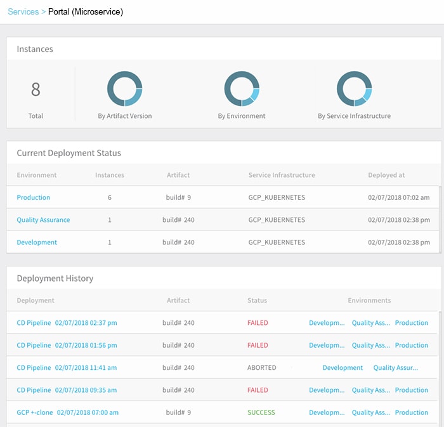Click Production link in the SUCCESS row

pos(412,412)
